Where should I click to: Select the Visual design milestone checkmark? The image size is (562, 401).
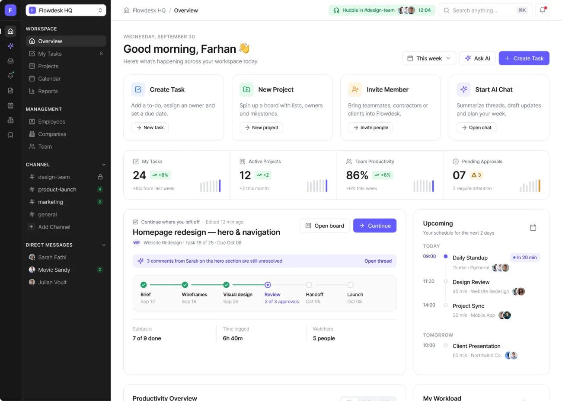(x=226, y=285)
